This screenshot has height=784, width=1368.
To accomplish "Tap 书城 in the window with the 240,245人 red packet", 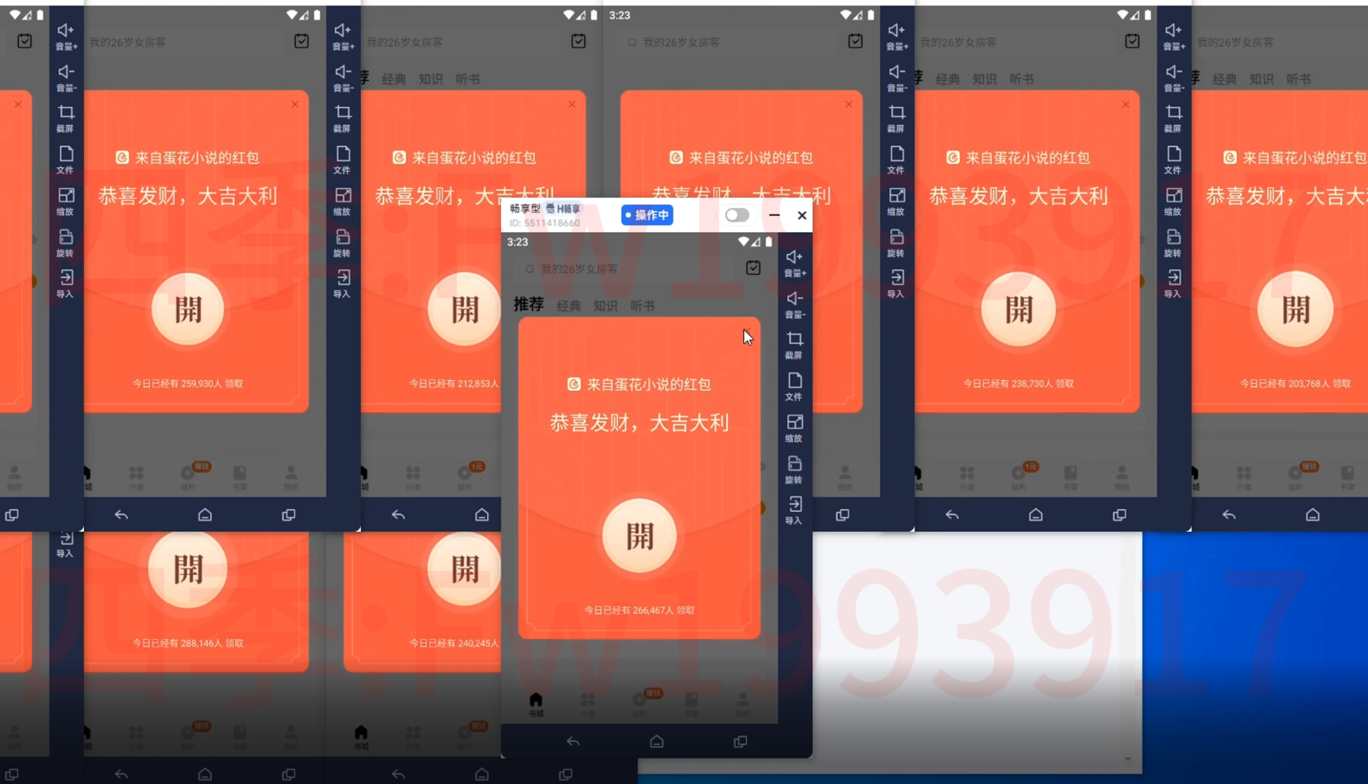I will (x=361, y=737).
